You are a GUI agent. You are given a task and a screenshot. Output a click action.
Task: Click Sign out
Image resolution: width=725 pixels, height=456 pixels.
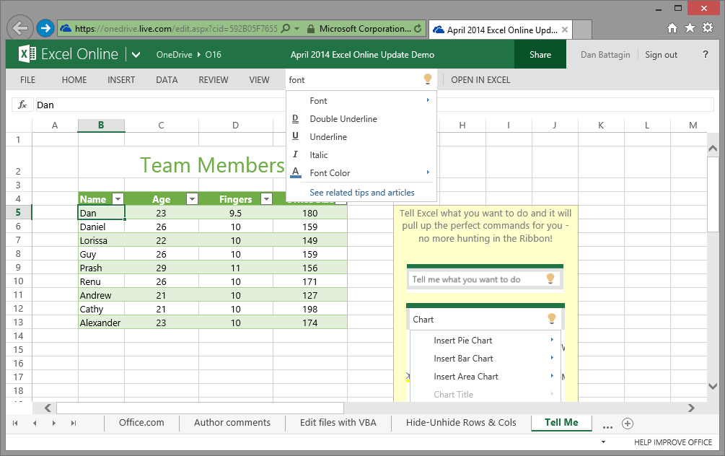point(661,53)
